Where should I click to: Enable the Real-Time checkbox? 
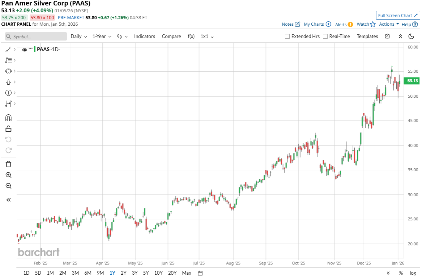coord(325,37)
